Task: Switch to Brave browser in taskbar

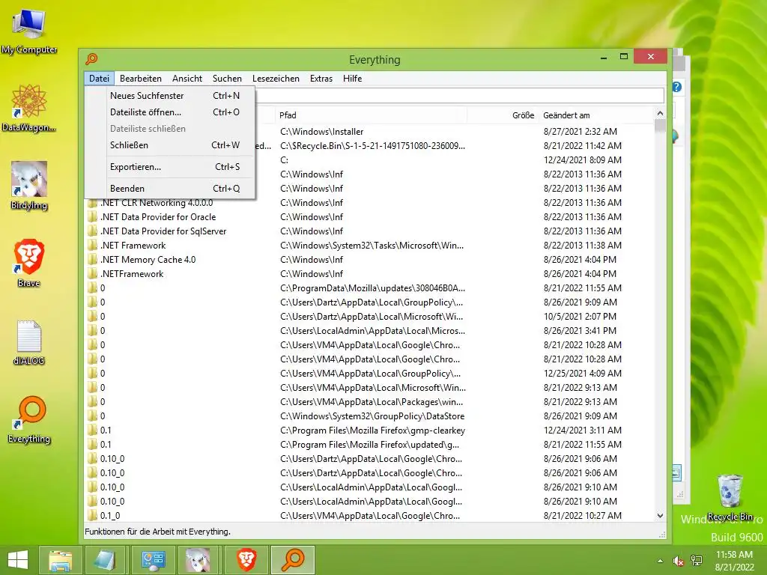Action: pos(246,560)
